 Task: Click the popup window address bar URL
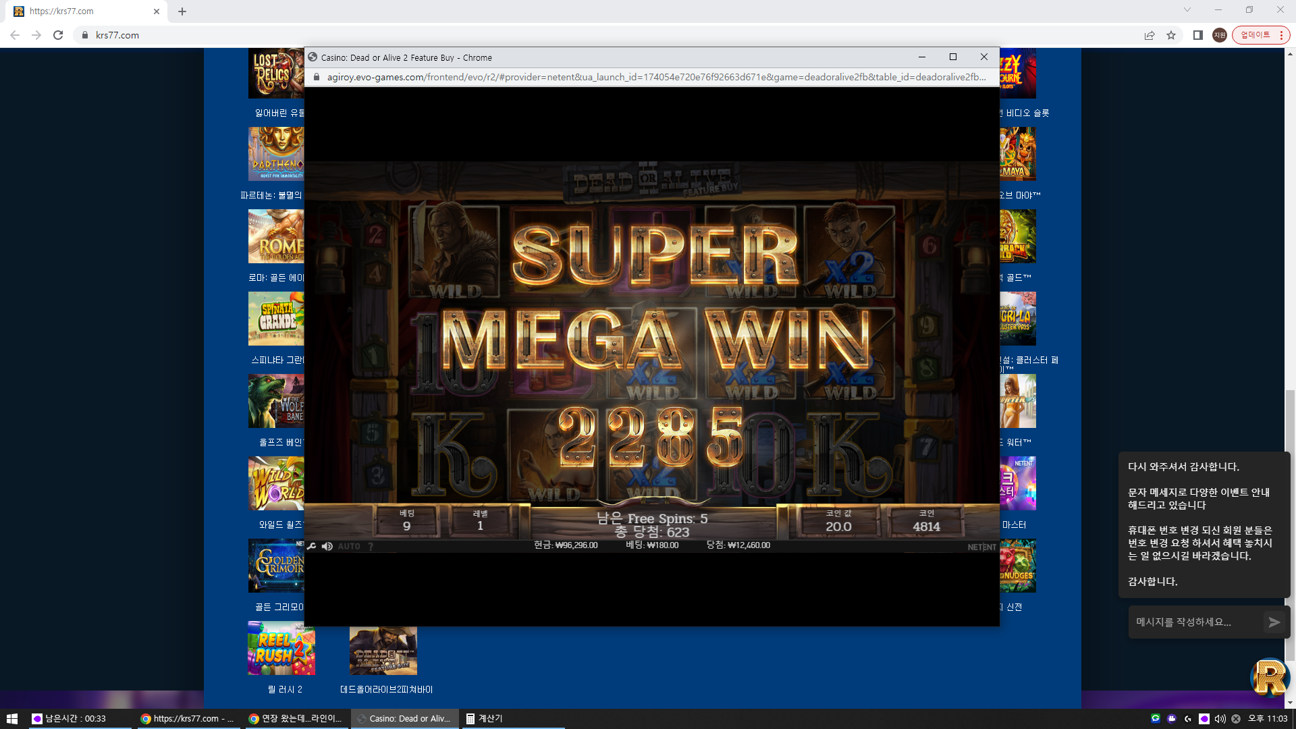656,77
